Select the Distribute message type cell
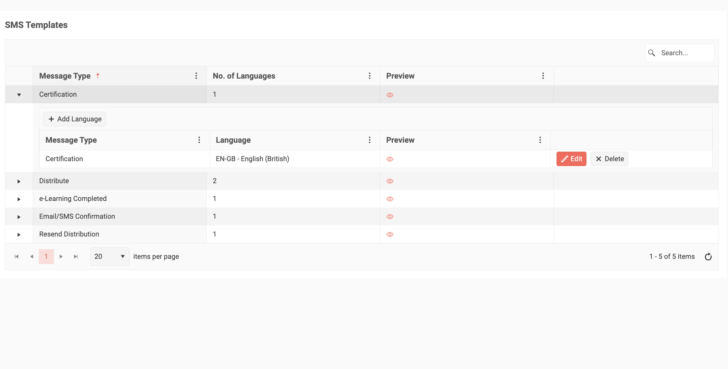728x369 pixels. tap(120, 181)
